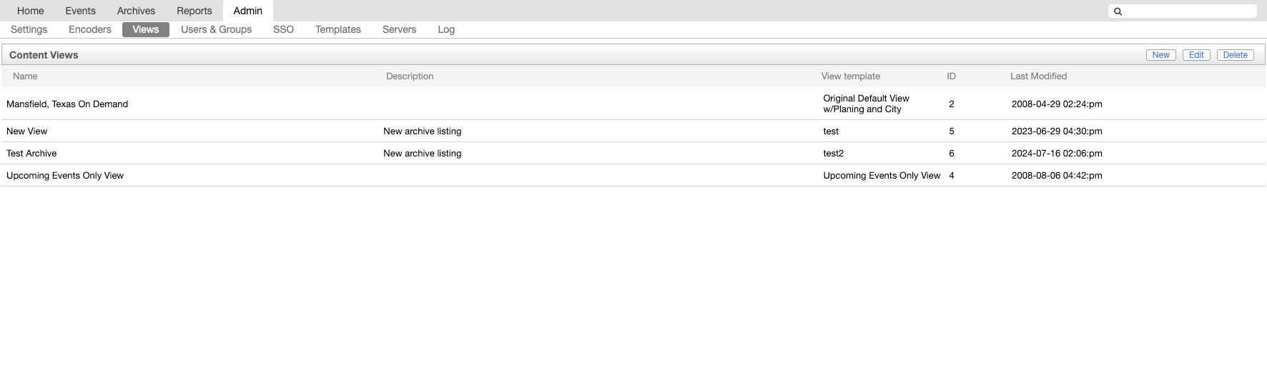
Task: Select the Test Archive view row
Action: tap(633, 153)
